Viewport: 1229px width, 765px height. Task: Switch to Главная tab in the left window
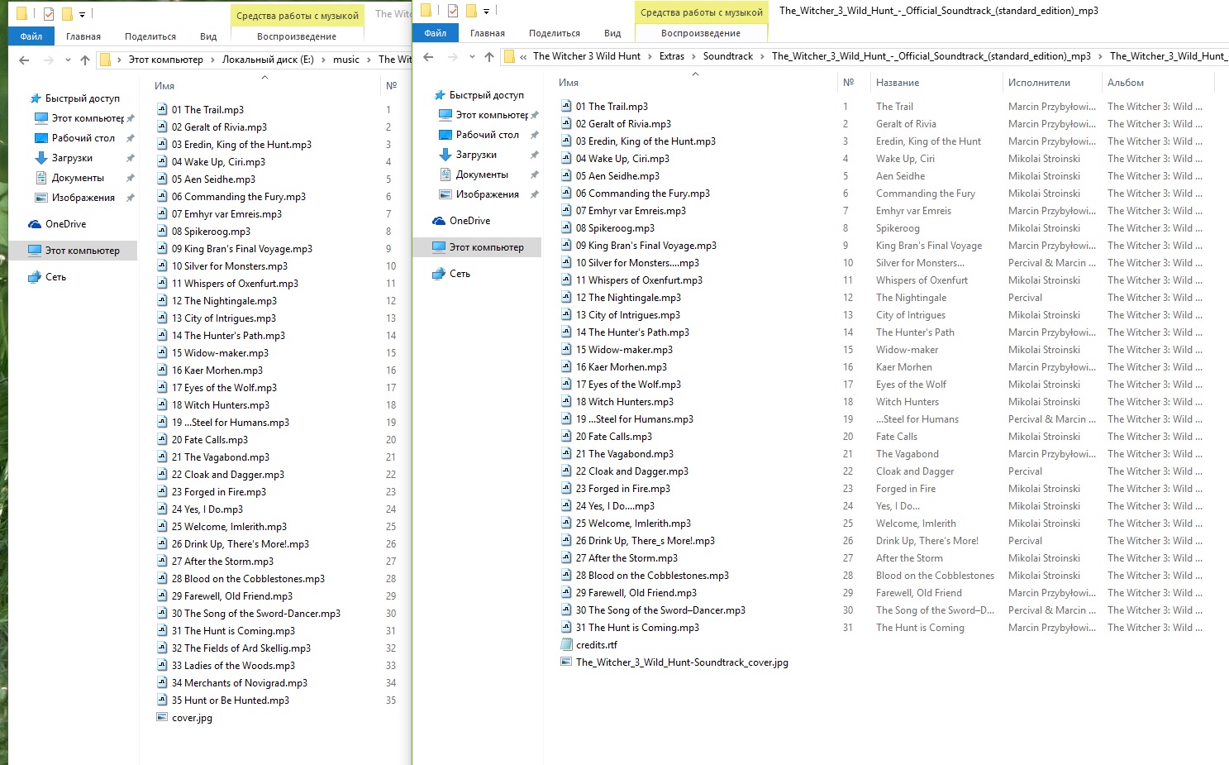pyautogui.click(x=83, y=36)
